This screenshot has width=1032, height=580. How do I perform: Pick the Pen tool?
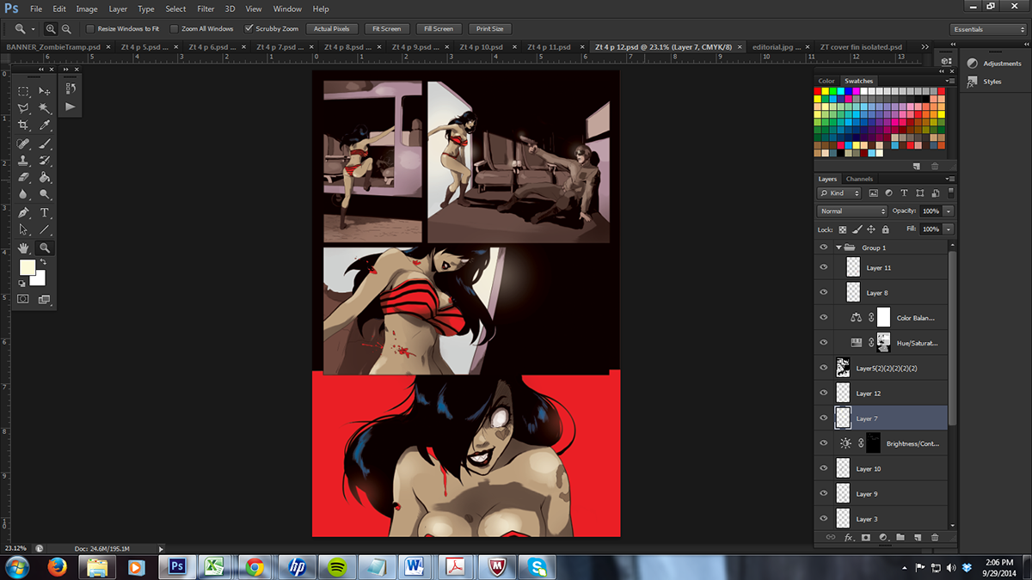(24, 212)
